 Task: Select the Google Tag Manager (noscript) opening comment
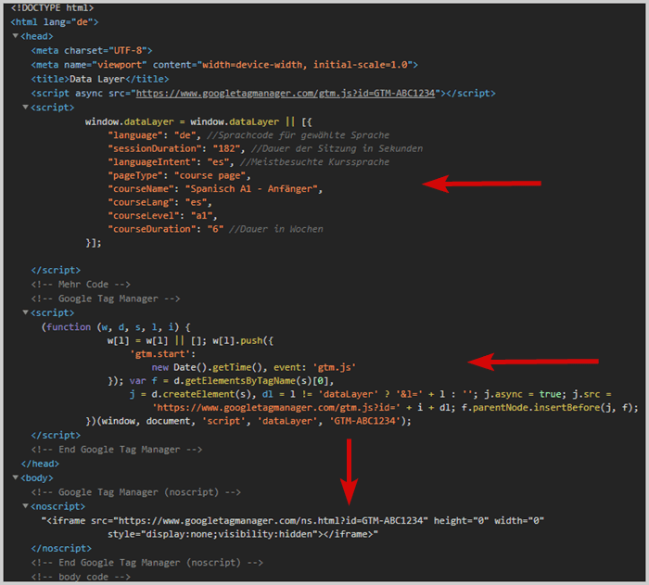click(135, 492)
